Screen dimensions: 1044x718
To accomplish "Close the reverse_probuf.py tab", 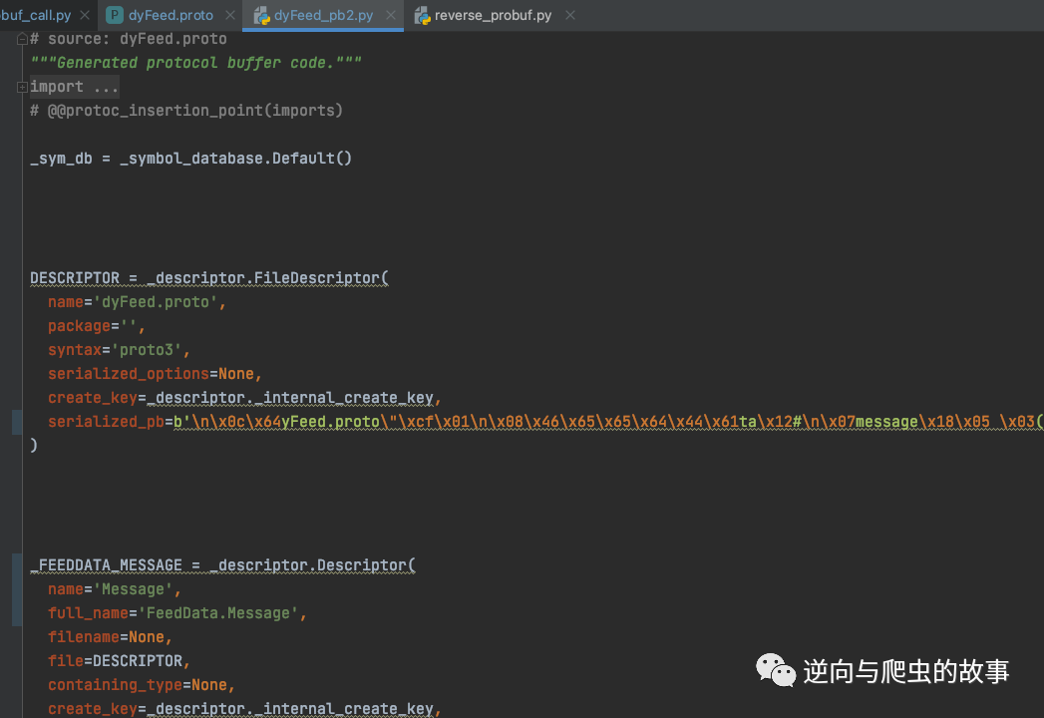I will pyautogui.click(x=570, y=15).
